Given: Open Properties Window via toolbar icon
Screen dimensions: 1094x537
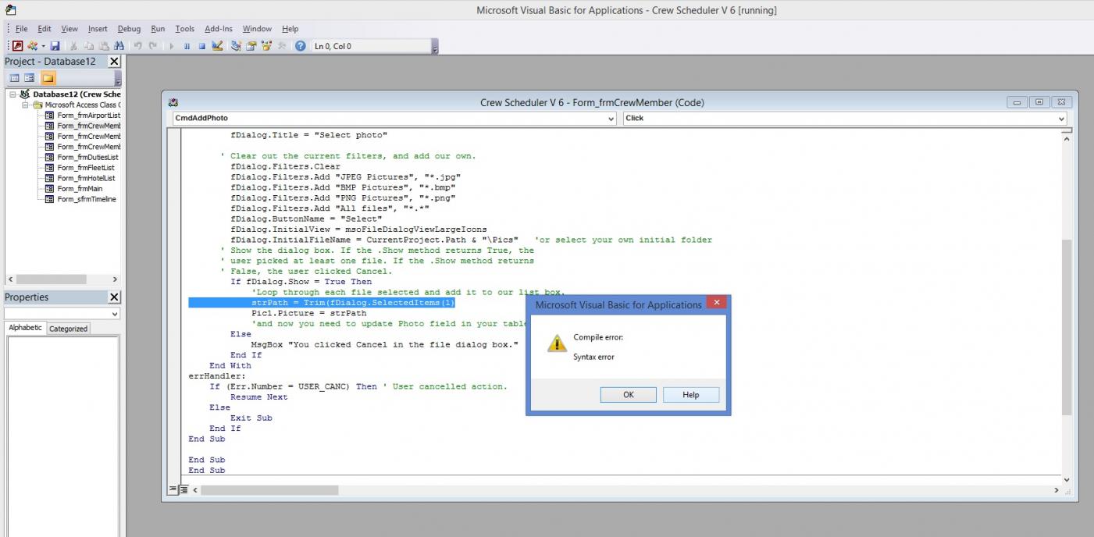Looking at the screenshot, I should 251,46.
